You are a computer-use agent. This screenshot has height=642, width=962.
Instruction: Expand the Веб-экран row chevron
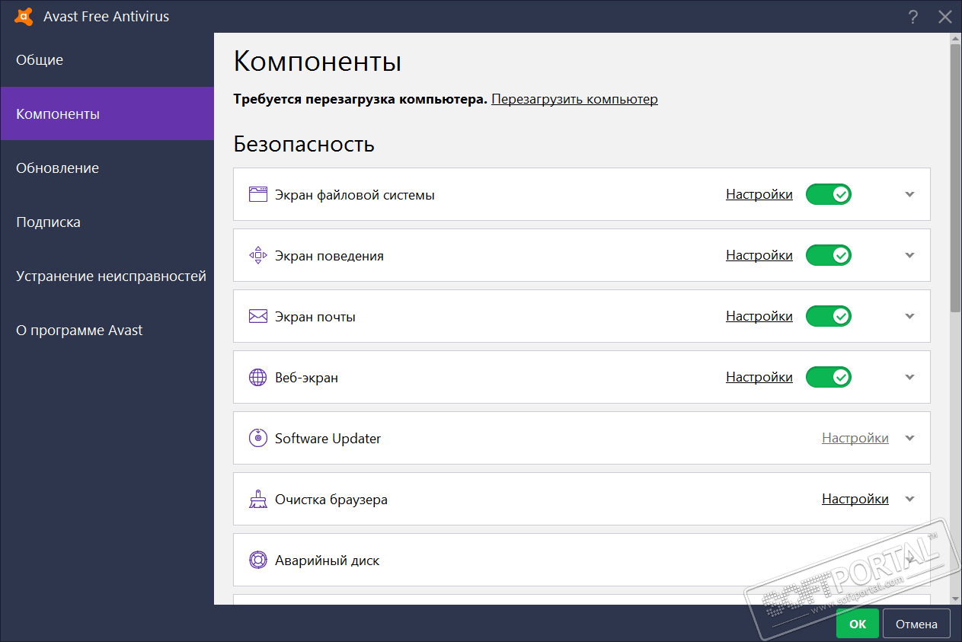click(x=909, y=377)
